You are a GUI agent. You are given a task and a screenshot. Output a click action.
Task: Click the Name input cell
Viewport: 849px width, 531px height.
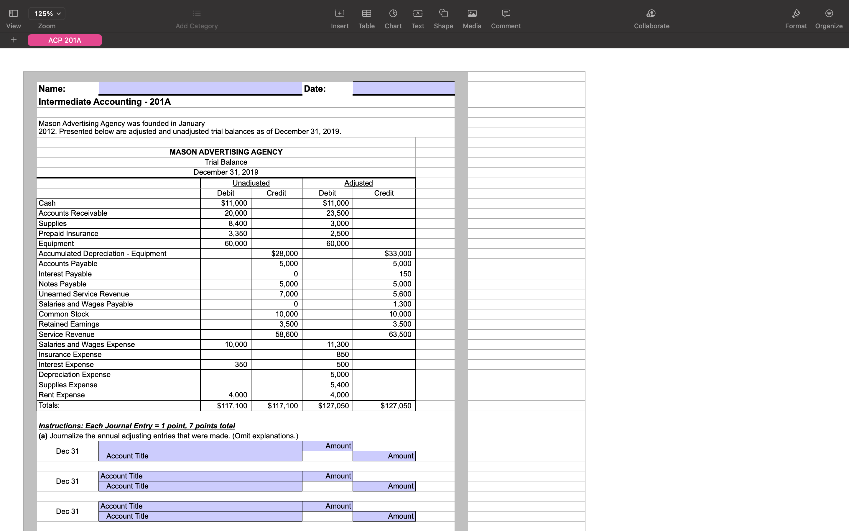[x=200, y=88]
